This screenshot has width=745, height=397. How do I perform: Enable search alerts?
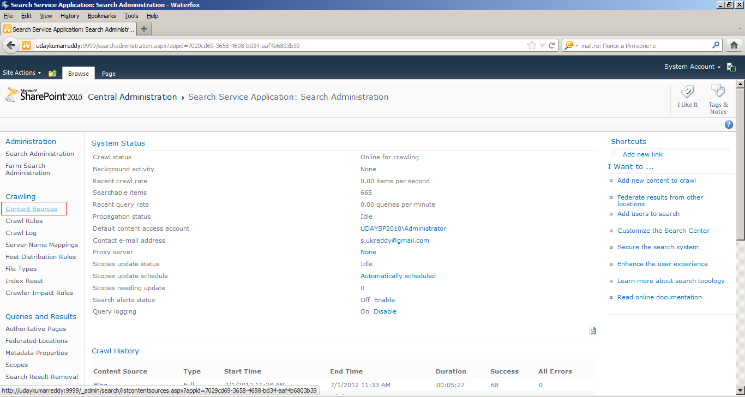point(384,300)
